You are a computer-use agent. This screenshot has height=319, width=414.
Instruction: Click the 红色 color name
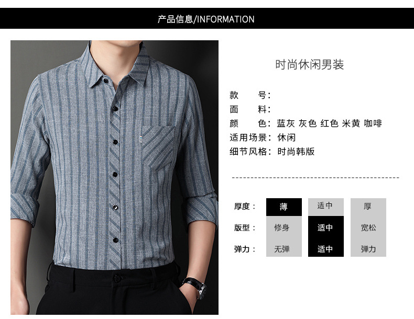tap(329, 123)
